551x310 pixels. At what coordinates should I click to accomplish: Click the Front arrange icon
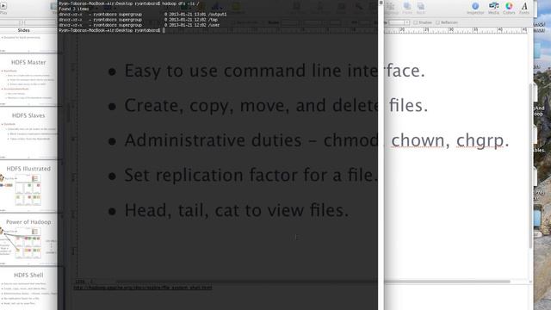click(x=407, y=8)
